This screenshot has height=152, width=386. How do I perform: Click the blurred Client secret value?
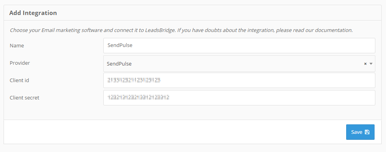(138, 98)
